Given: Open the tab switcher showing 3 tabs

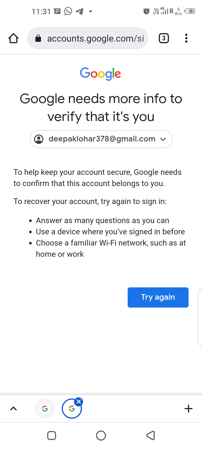Looking at the screenshot, I should (x=164, y=38).
